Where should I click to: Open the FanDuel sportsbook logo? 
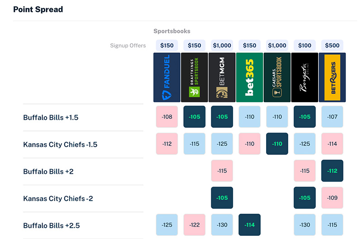click(167, 77)
